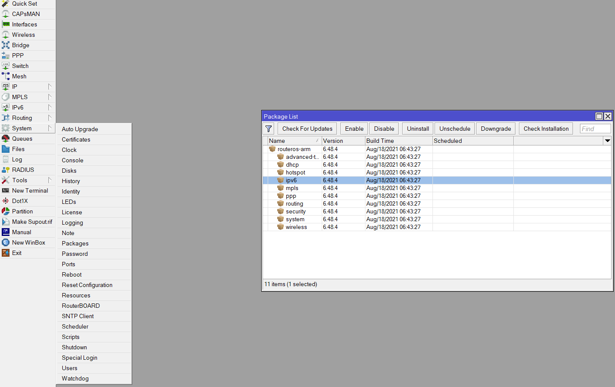
Task: Click the Bridge icon in the sidebar
Action: click(6, 45)
